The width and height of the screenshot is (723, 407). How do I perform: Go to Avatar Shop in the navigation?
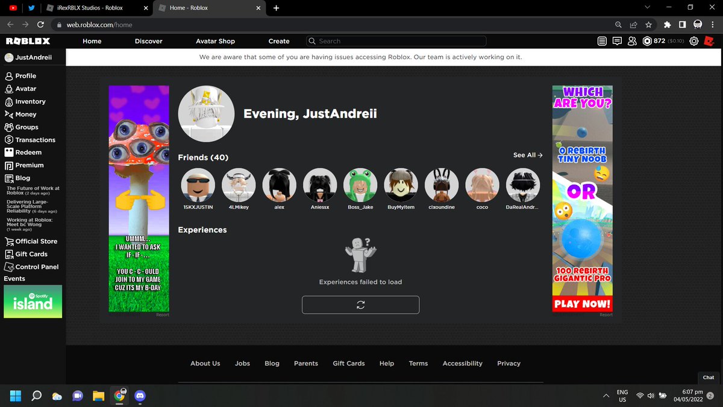point(215,41)
